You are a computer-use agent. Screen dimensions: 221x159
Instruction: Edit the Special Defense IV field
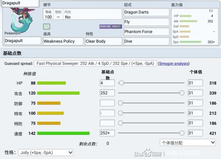coord(195,123)
